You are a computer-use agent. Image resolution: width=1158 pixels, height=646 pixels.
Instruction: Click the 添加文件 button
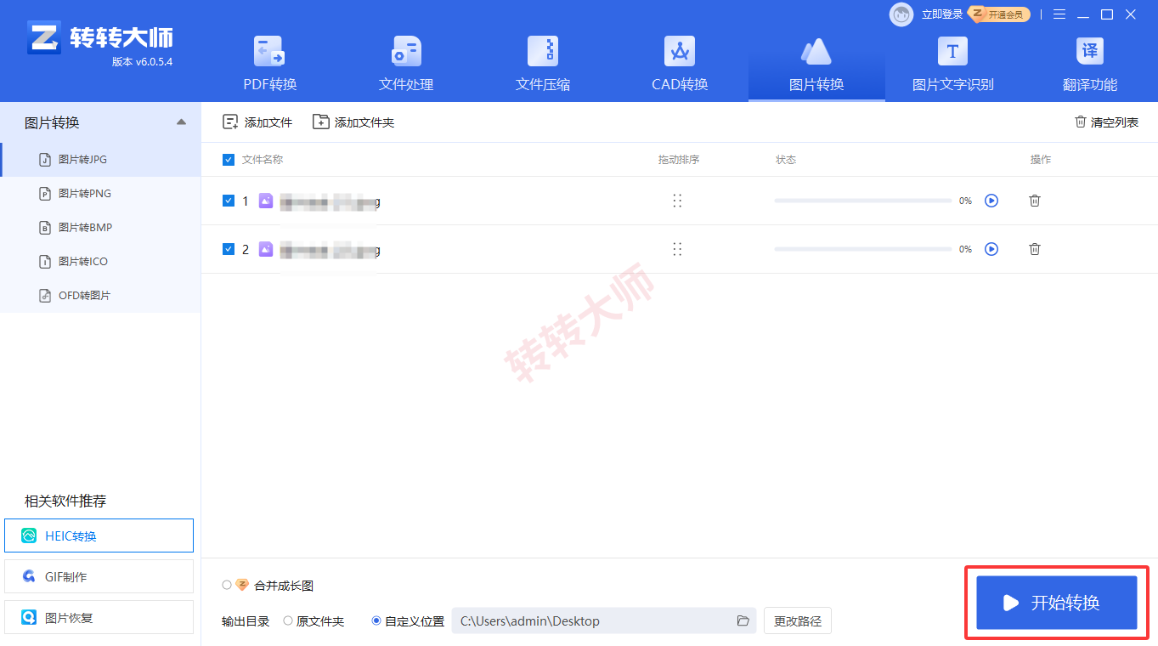[257, 122]
